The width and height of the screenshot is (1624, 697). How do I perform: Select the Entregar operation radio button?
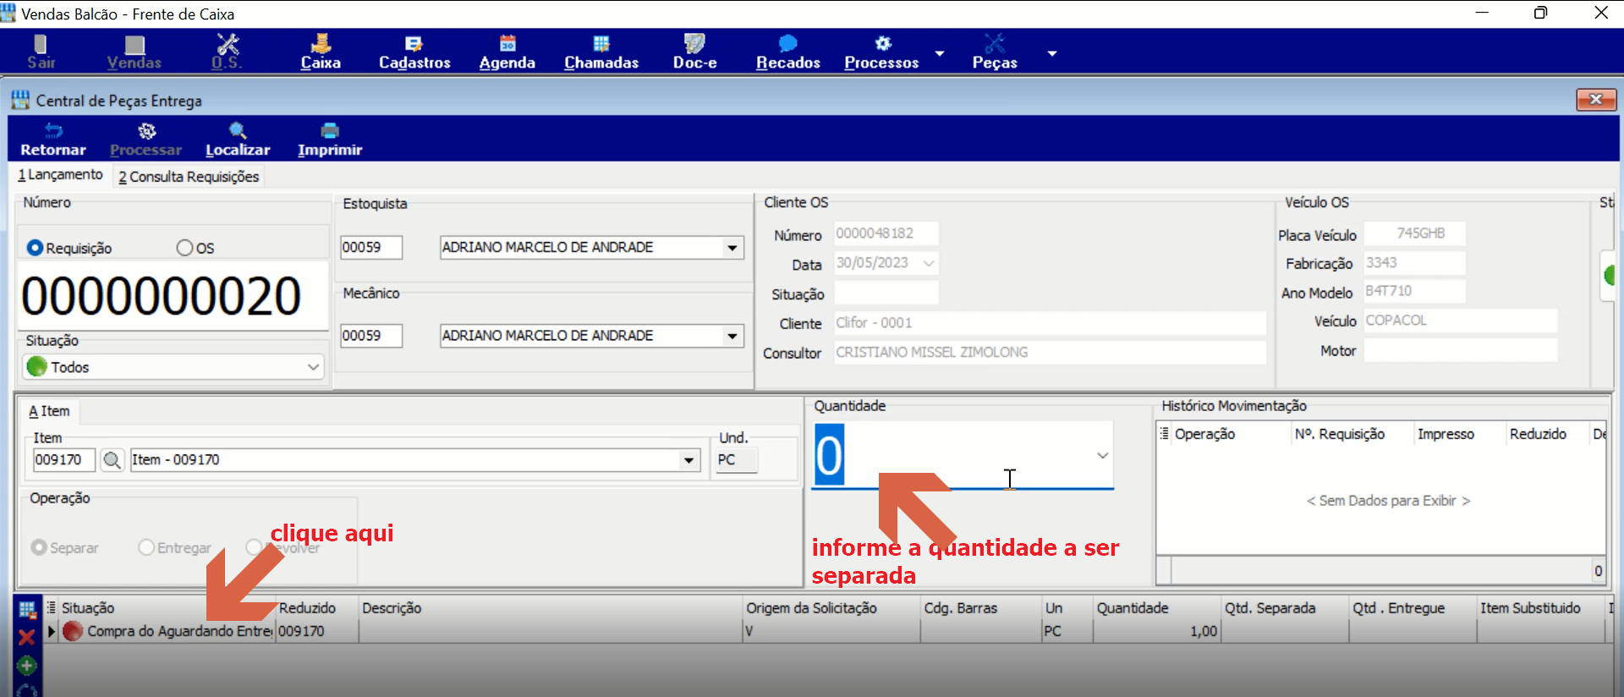pos(145,547)
